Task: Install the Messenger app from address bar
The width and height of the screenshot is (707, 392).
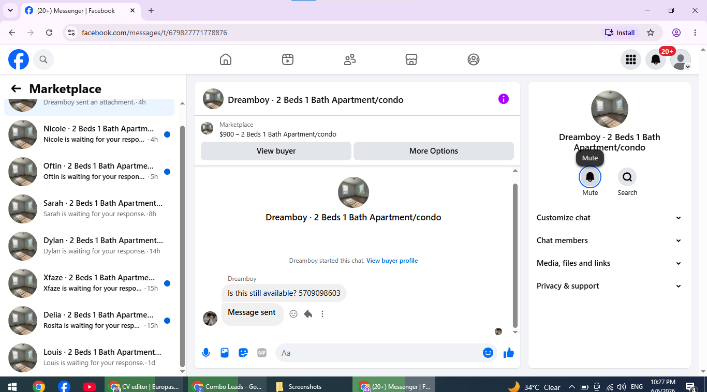Action: coord(620,33)
